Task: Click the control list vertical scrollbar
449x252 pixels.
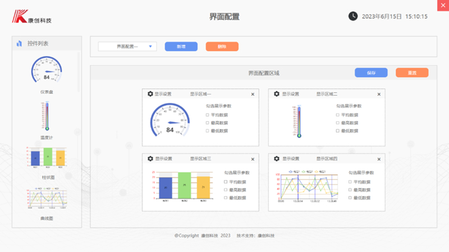Action: coord(79,72)
